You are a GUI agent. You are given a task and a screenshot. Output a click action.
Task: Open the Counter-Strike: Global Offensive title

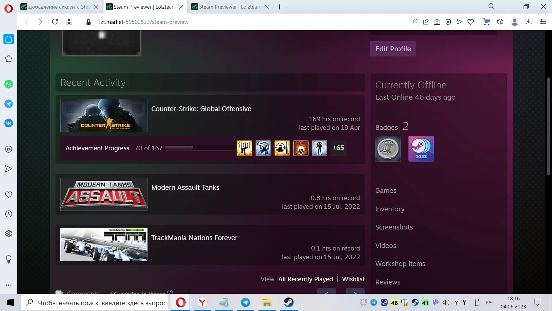(201, 109)
